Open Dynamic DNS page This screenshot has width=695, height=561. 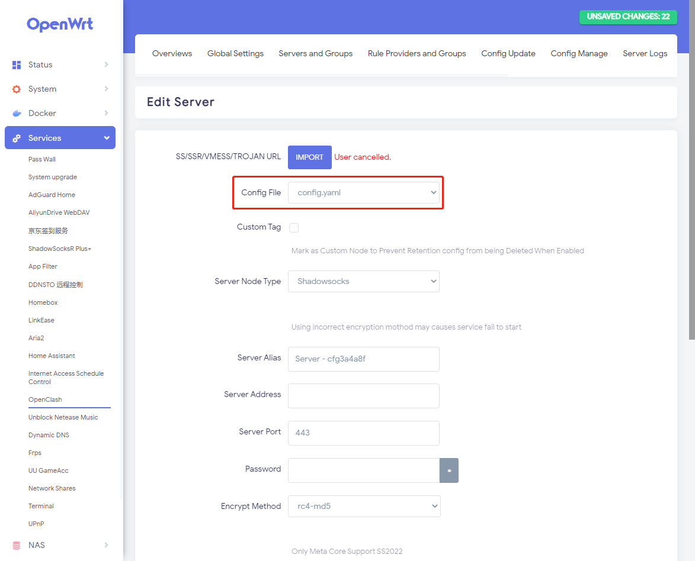49,435
